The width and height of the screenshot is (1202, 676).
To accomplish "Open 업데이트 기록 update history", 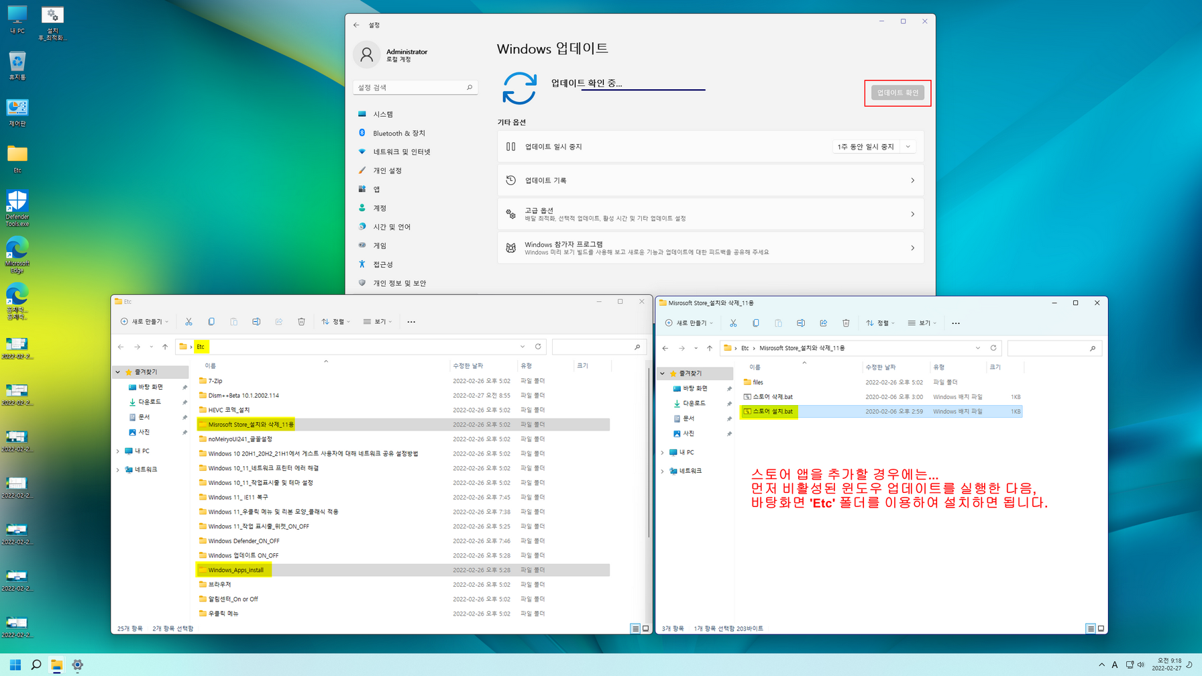I will click(x=710, y=180).
